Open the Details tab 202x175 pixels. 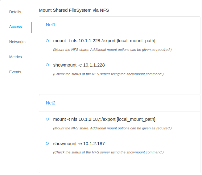click(15, 12)
